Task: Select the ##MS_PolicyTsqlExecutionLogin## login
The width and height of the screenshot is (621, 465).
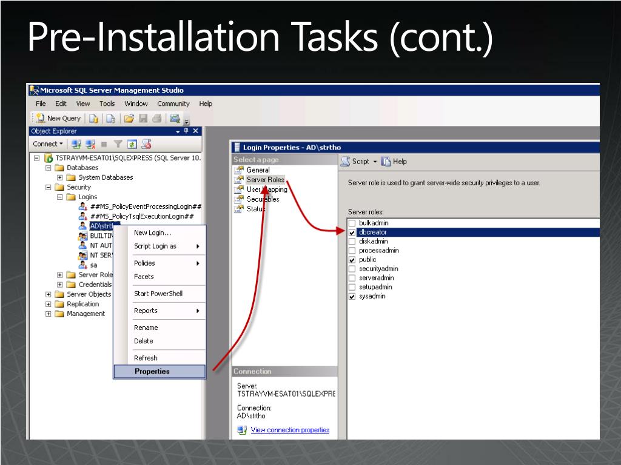Action: click(x=142, y=216)
